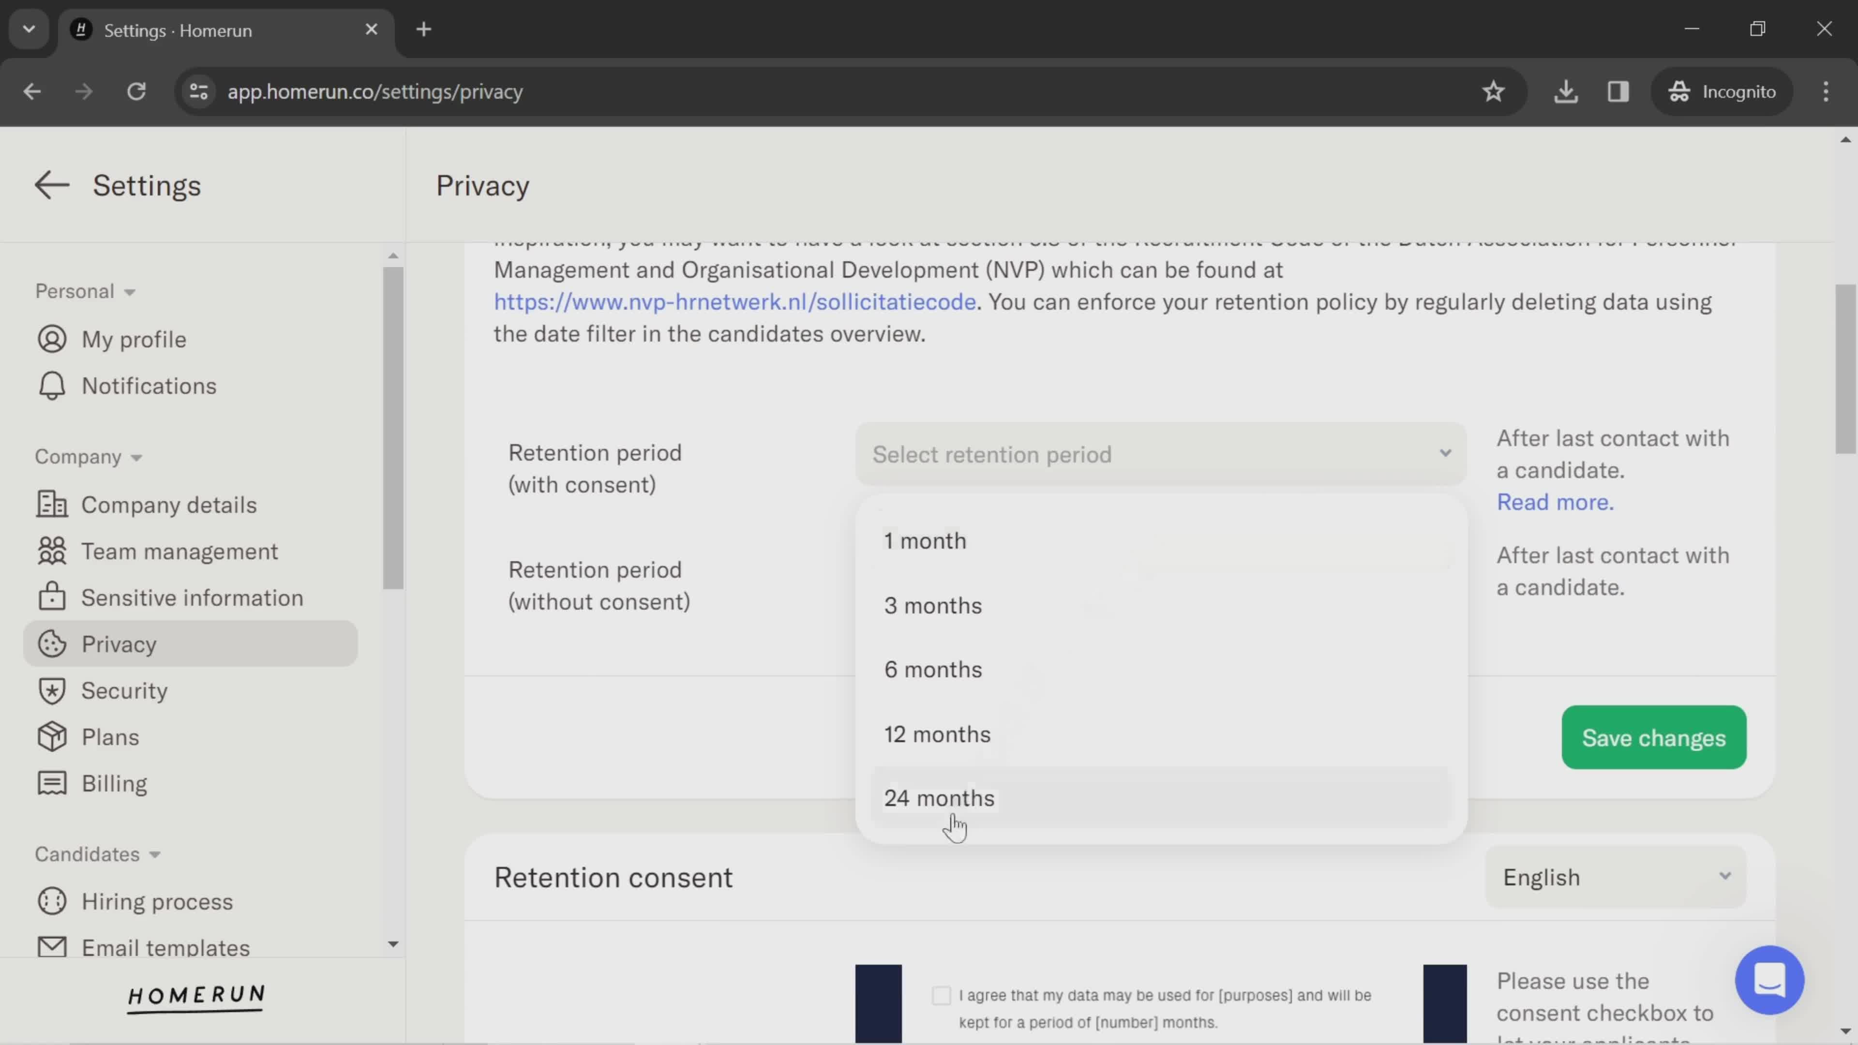Image resolution: width=1858 pixels, height=1045 pixels.
Task: Click the Email templates envelope icon
Action: click(x=52, y=947)
